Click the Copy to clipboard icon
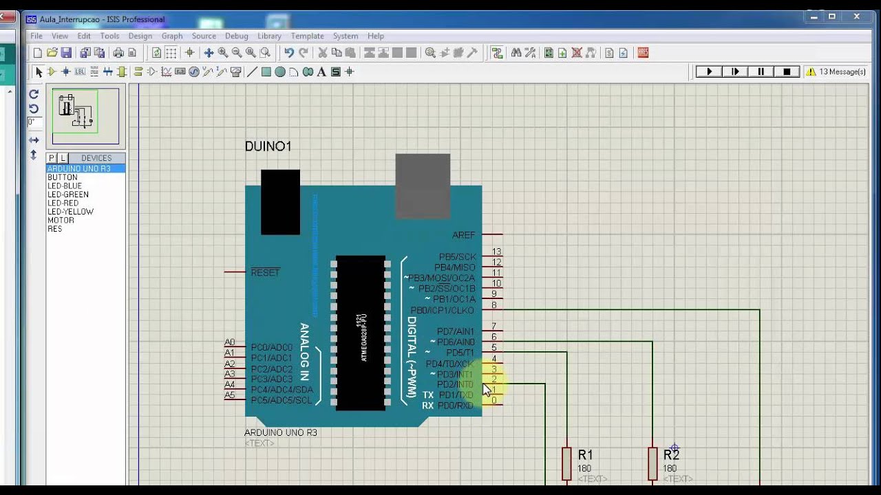Screen dimensions: 881x495 (336, 53)
